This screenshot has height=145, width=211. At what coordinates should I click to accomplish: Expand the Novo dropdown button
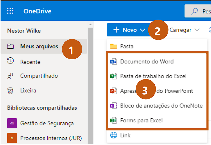pos(129,30)
